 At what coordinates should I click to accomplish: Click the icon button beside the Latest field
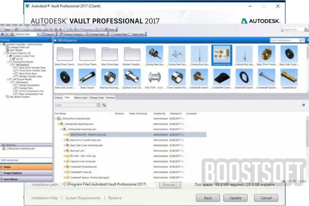(104, 105)
